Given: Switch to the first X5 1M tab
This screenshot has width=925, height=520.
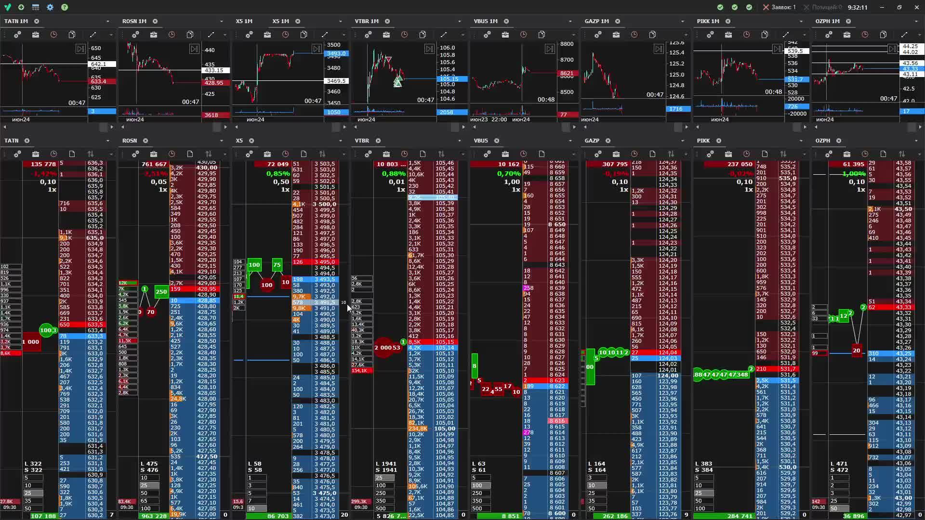Looking at the screenshot, I should (x=244, y=21).
